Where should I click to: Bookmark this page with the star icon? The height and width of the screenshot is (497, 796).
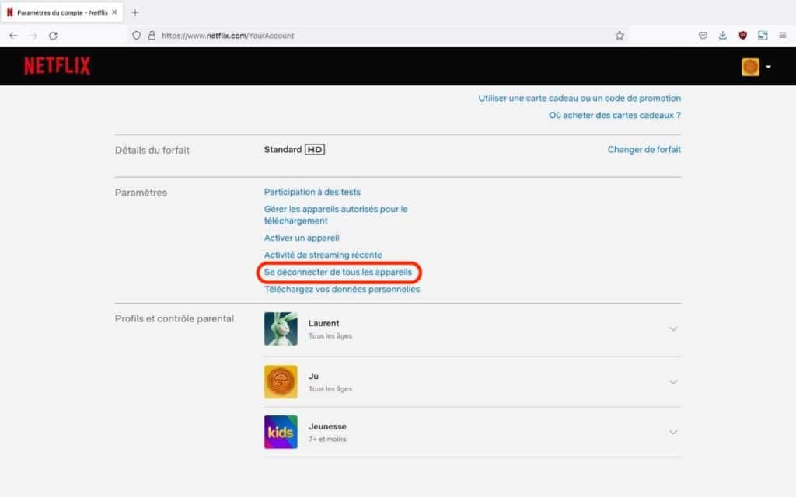(620, 36)
